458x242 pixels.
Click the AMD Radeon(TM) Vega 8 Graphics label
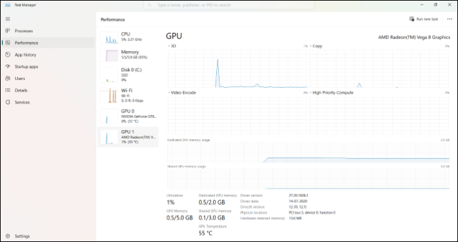[x=414, y=37]
